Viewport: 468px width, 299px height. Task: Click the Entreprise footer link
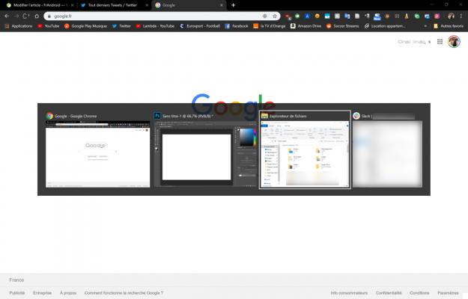43,293
